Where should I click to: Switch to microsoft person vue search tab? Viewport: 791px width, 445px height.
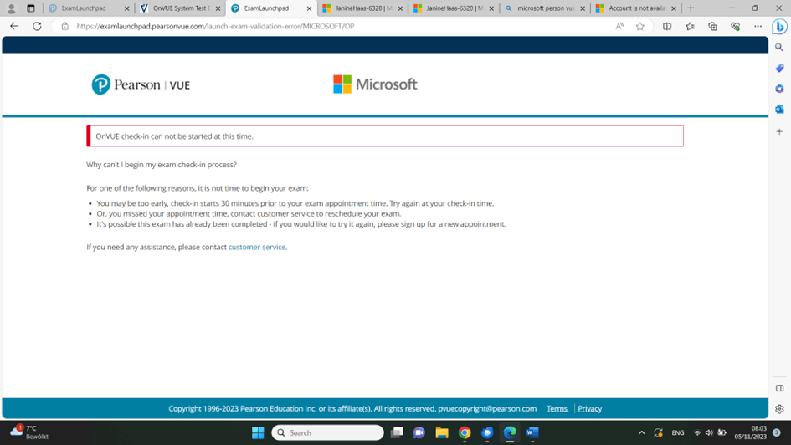[x=540, y=8]
